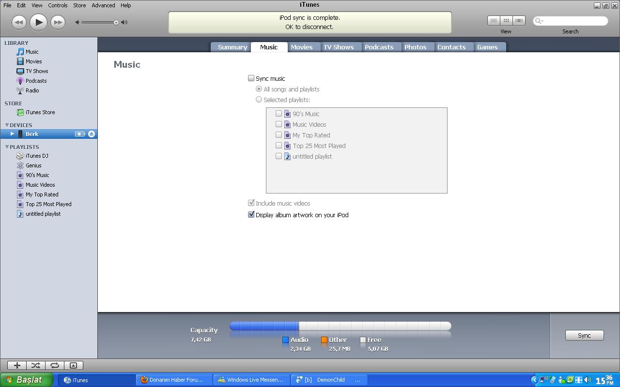Screen dimensions: 620x387
Task: Select Podcasts in the Library sidebar
Action: click(x=36, y=81)
